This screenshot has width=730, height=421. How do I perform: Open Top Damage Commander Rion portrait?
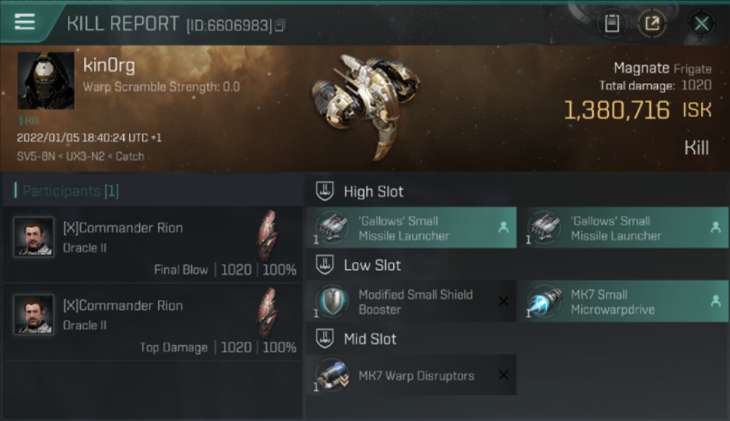(34, 315)
